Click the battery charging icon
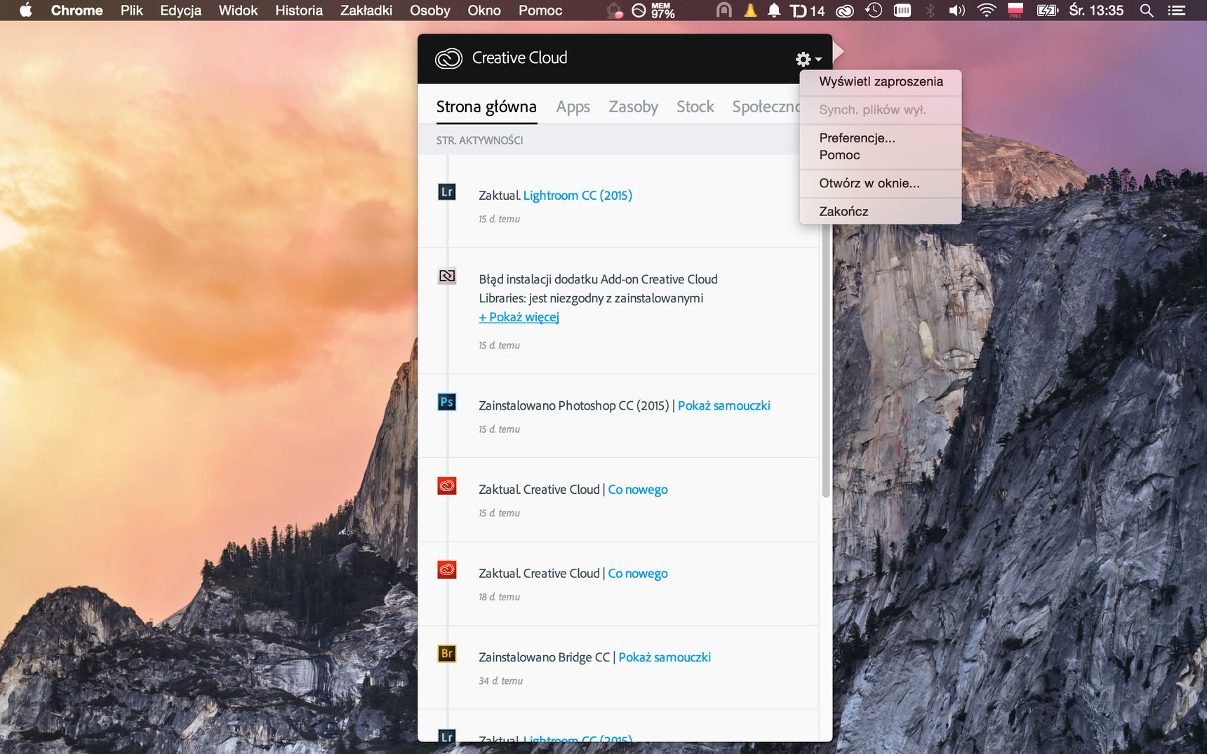The image size is (1207, 754). (x=1047, y=11)
